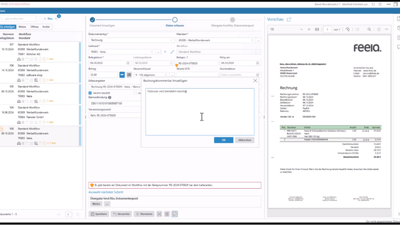Open the Skontodatum calendar picker
400x225 pixels.
click(257, 75)
